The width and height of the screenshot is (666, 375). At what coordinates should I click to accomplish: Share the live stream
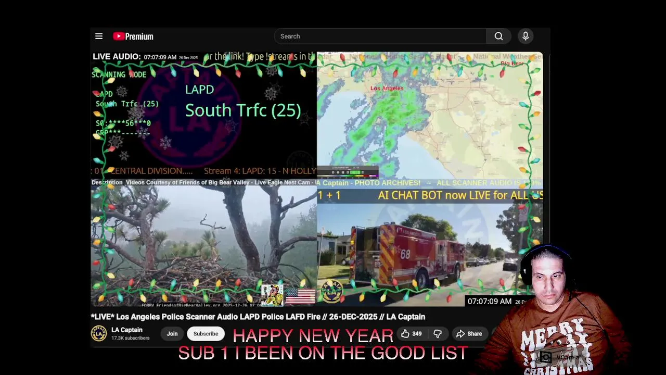point(469,334)
